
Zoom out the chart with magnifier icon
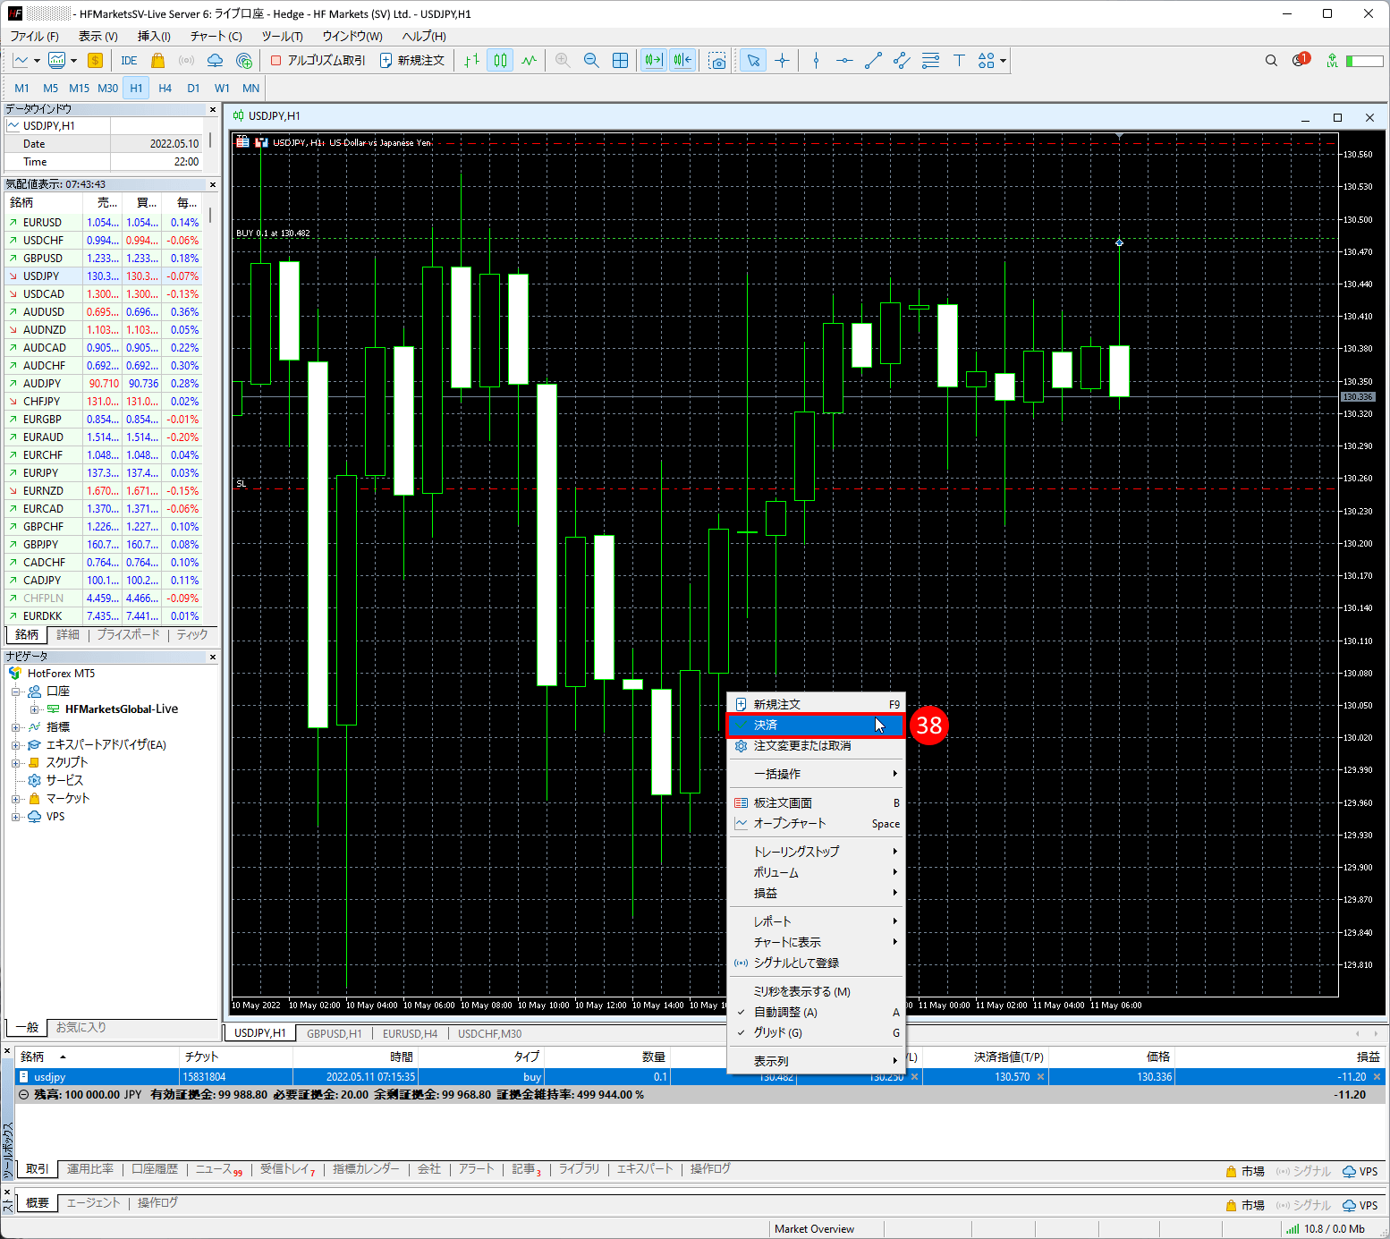[x=591, y=60]
